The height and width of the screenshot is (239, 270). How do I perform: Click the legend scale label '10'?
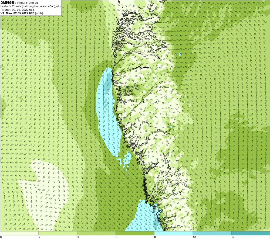(x=194, y=237)
